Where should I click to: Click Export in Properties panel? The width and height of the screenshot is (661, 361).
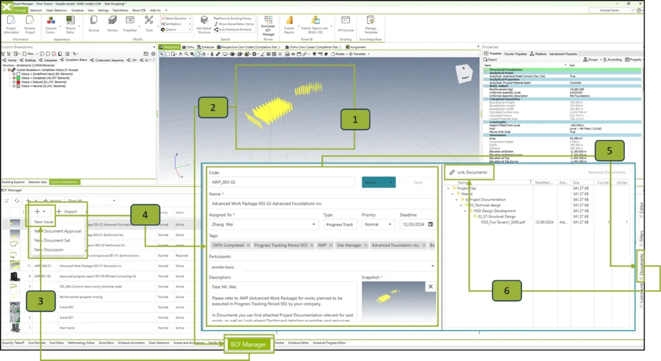click(x=491, y=60)
